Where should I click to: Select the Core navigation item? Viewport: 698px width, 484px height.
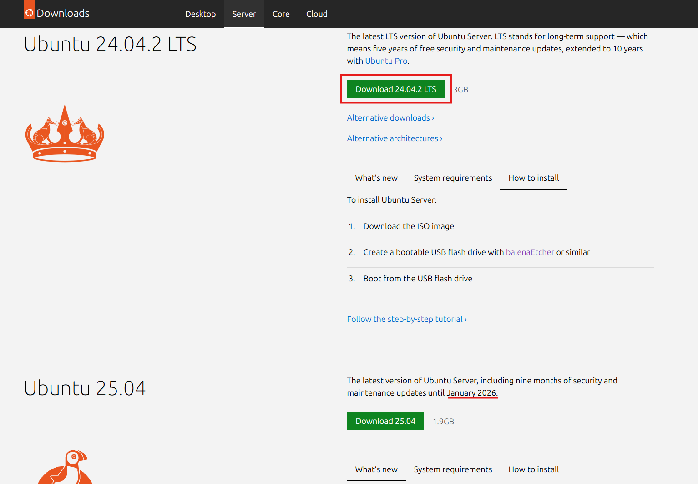(x=281, y=14)
